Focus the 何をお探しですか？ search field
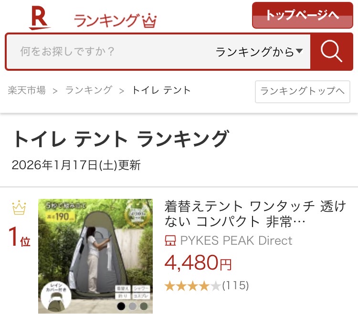The image size is (358, 327). [110, 52]
